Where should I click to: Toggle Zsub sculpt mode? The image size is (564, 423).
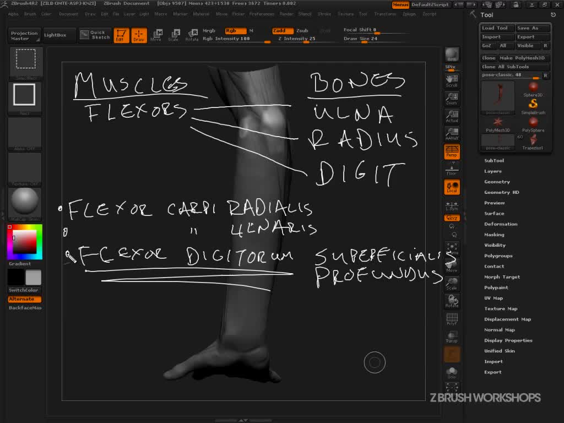point(302,31)
